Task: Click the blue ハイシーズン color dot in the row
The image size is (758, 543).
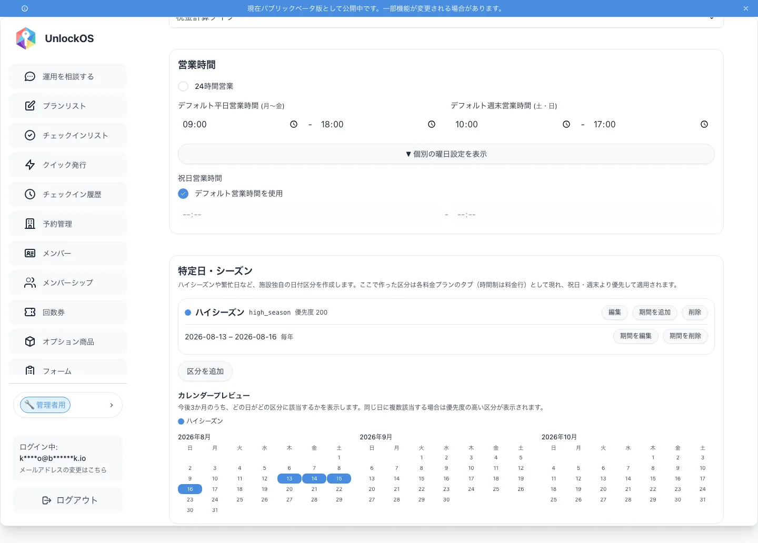Action: (188, 313)
